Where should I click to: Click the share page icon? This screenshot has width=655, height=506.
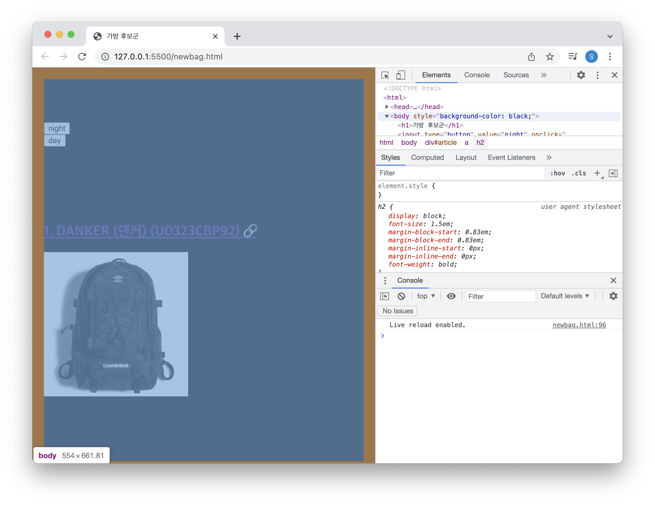click(x=532, y=57)
